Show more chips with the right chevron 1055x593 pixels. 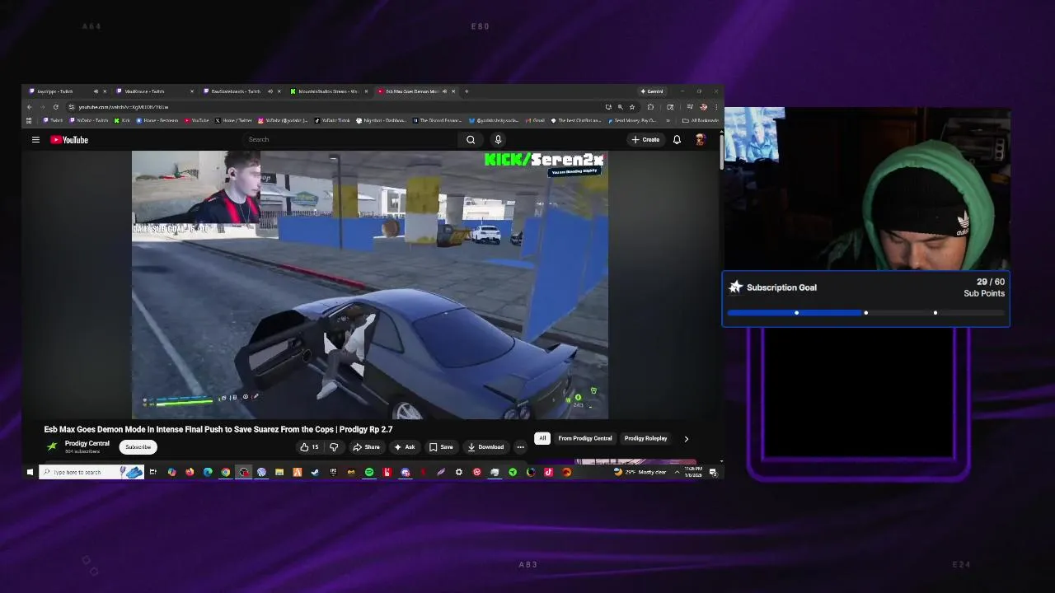pyautogui.click(x=686, y=439)
